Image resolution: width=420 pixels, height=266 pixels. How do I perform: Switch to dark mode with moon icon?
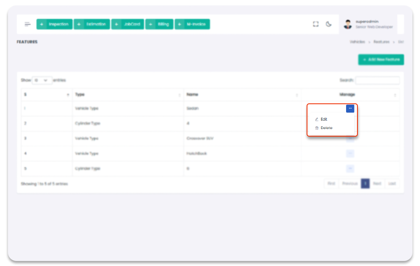click(328, 24)
